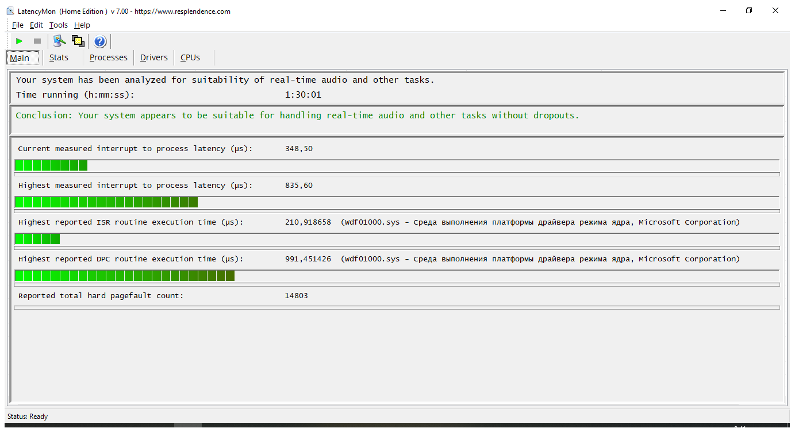Click 'Highest reported ISR routine execution time' label

(131, 222)
